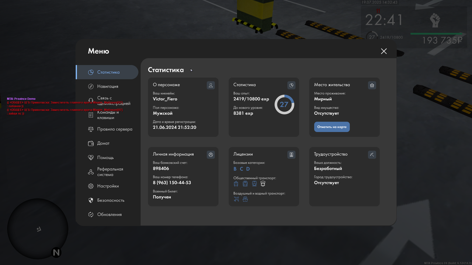Open the Безопасность section
Image resolution: width=472 pixels, height=265 pixels.
point(107,200)
